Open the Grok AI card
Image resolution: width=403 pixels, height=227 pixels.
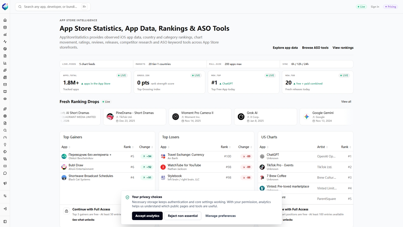click(x=265, y=117)
